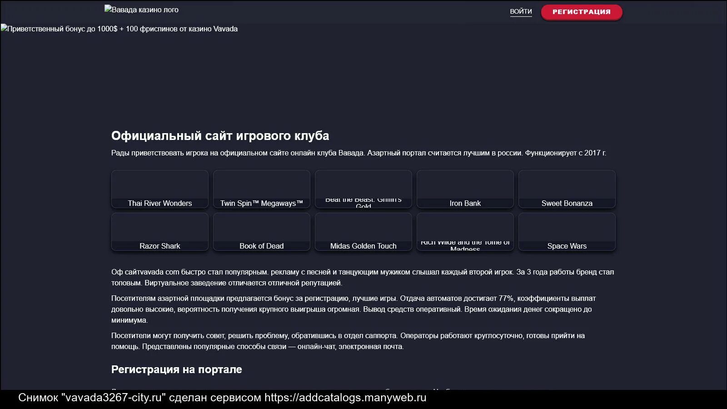Open the Sweet Bonanza game card
727x409 pixels.
click(x=567, y=189)
